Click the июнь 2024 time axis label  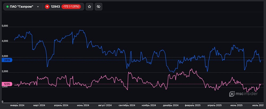pyautogui.click(x=82, y=106)
